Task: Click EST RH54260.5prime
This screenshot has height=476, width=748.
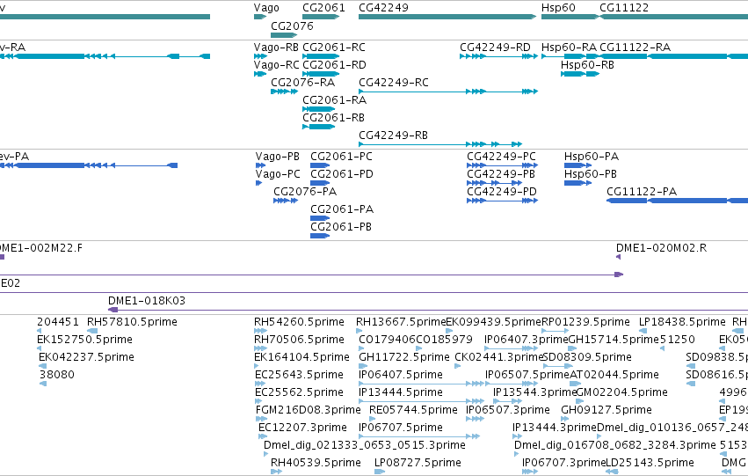Action: (299, 322)
